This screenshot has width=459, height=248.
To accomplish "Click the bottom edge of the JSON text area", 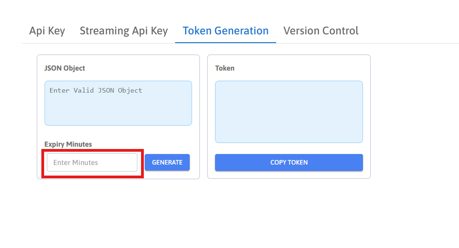I will coord(118,125).
